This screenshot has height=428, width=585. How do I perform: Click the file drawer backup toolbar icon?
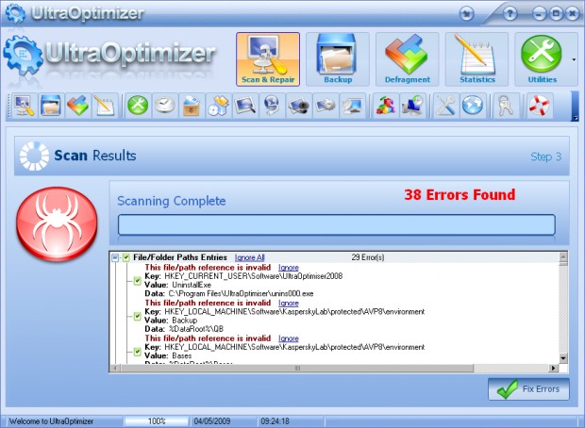pyautogui.click(x=51, y=106)
